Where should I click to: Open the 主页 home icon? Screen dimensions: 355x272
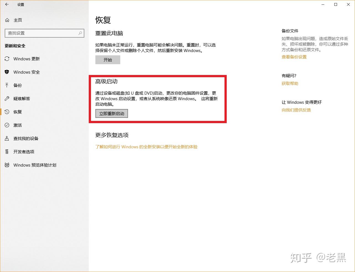(x=7, y=20)
